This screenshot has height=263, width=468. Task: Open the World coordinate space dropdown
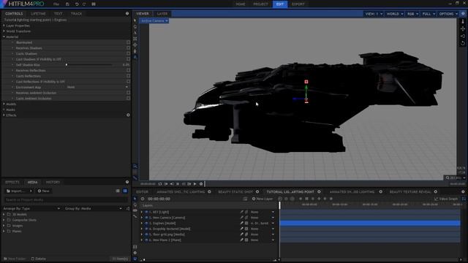(x=395, y=14)
